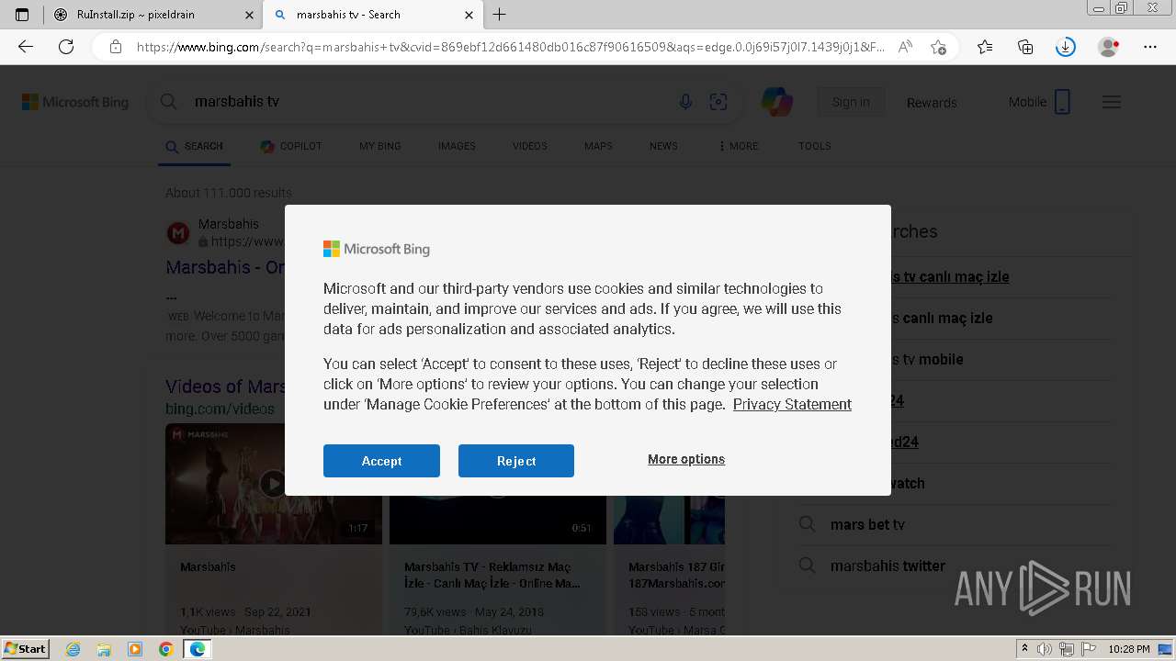Expand the MORE search categories
1176x661 pixels.
pyautogui.click(x=739, y=146)
